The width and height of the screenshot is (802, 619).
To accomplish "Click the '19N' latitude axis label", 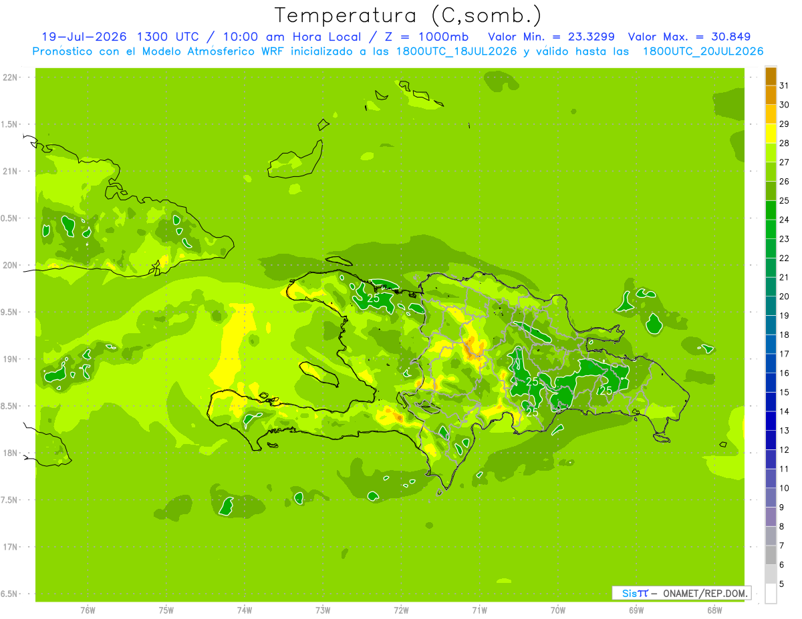I will [x=11, y=359].
